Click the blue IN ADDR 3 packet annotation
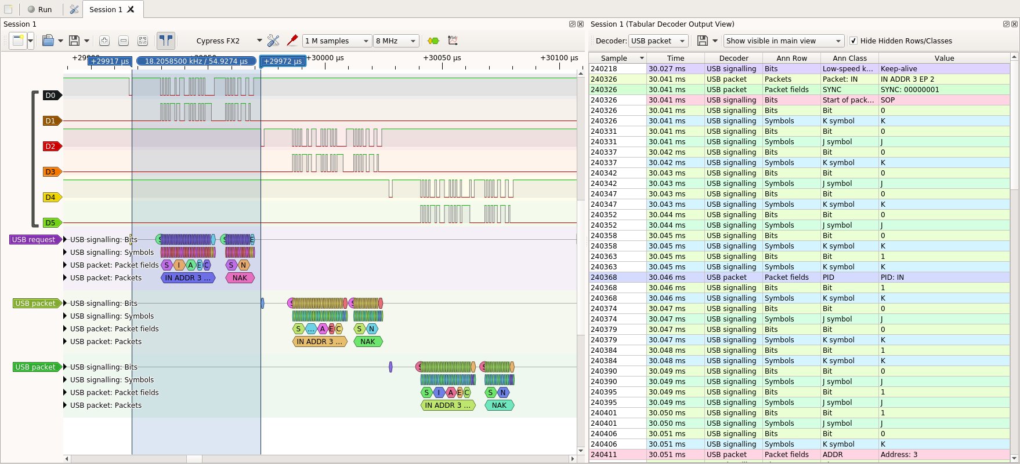Viewport: 1020px width, 464px height. (x=188, y=277)
